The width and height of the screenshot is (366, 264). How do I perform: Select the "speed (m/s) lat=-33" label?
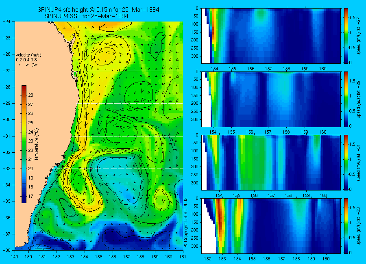point(359,227)
